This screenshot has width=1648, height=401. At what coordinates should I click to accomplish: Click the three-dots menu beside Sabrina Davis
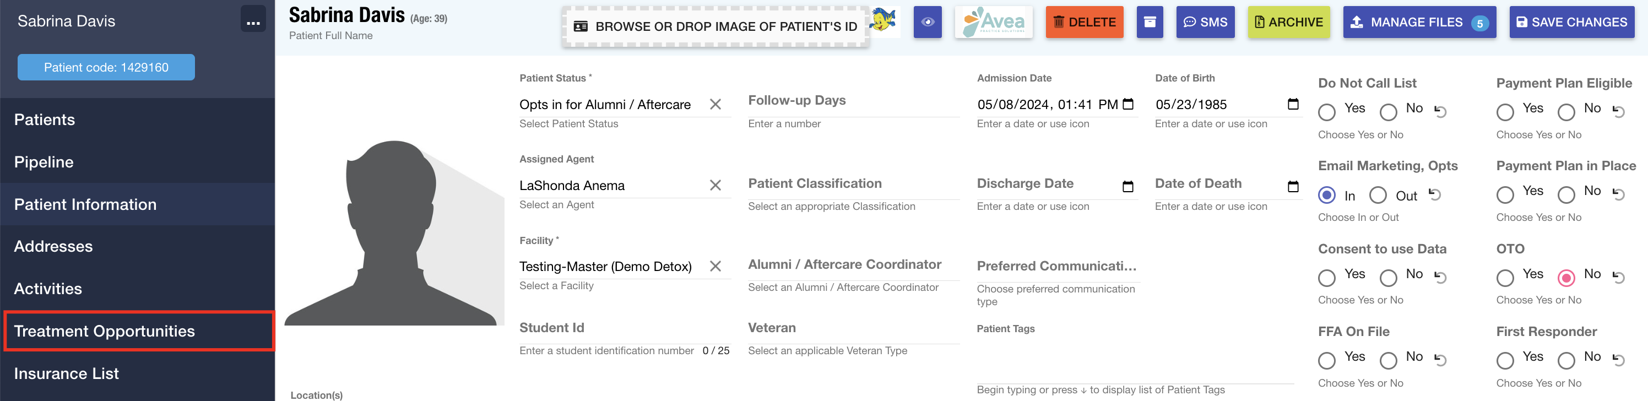click(x=253, y=21)
